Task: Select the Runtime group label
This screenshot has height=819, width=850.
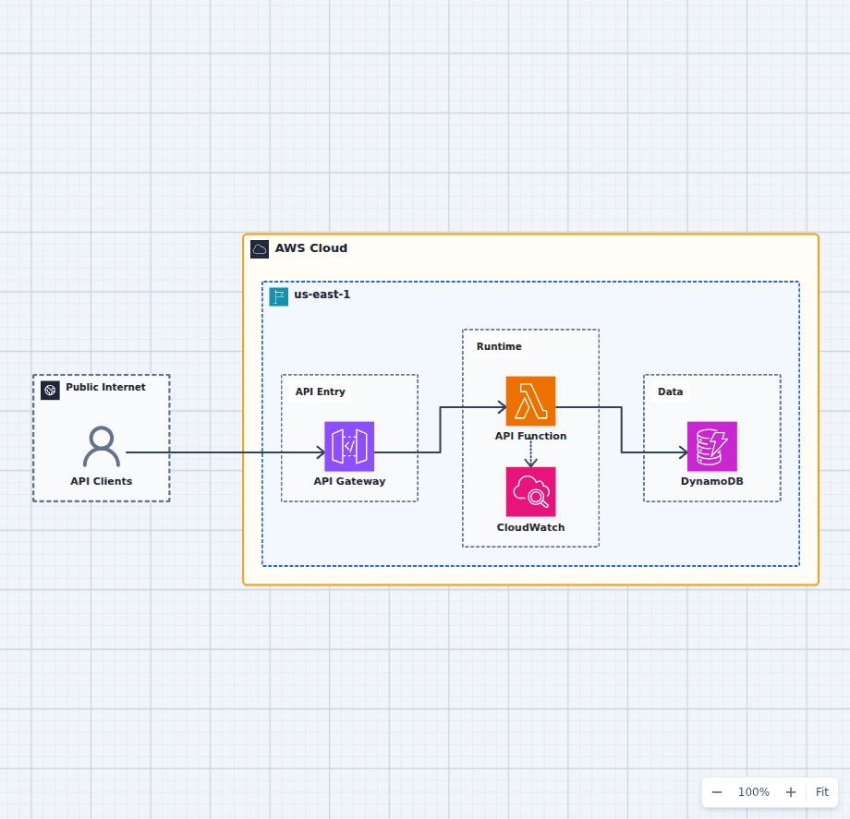Action: click(499, 346)
